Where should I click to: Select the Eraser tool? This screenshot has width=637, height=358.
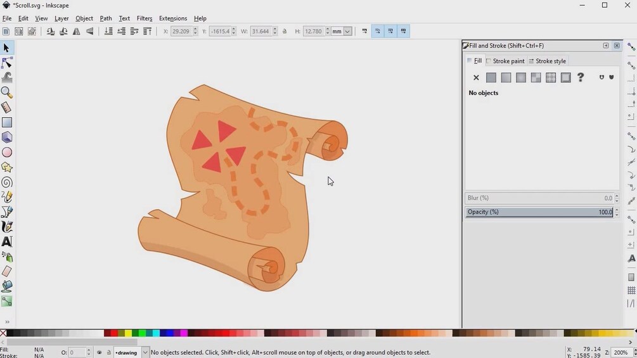tap(6, 272)
